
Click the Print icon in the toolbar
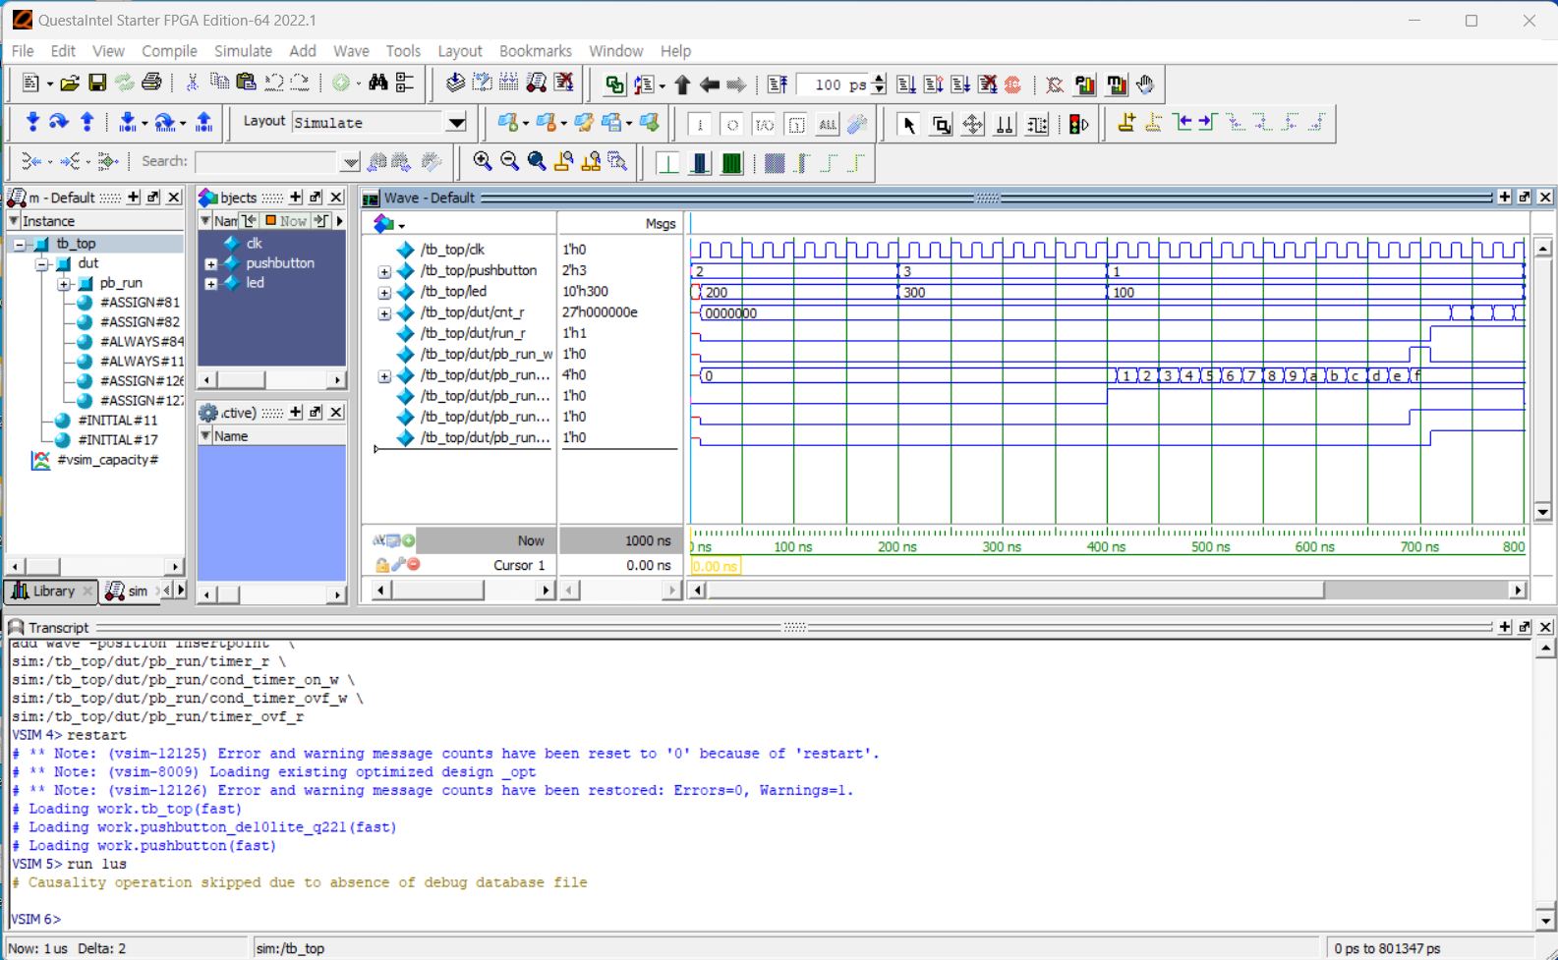(151, 85)
